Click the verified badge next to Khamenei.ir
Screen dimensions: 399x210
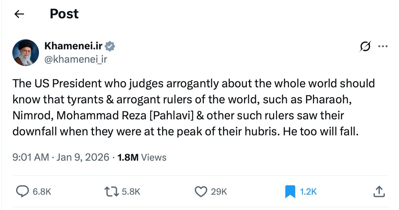110,46
